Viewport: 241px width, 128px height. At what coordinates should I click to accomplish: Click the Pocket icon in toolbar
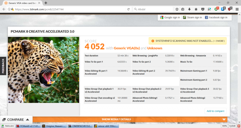[203, 9]
